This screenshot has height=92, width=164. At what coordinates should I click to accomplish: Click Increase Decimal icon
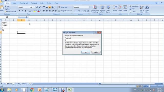85,11
